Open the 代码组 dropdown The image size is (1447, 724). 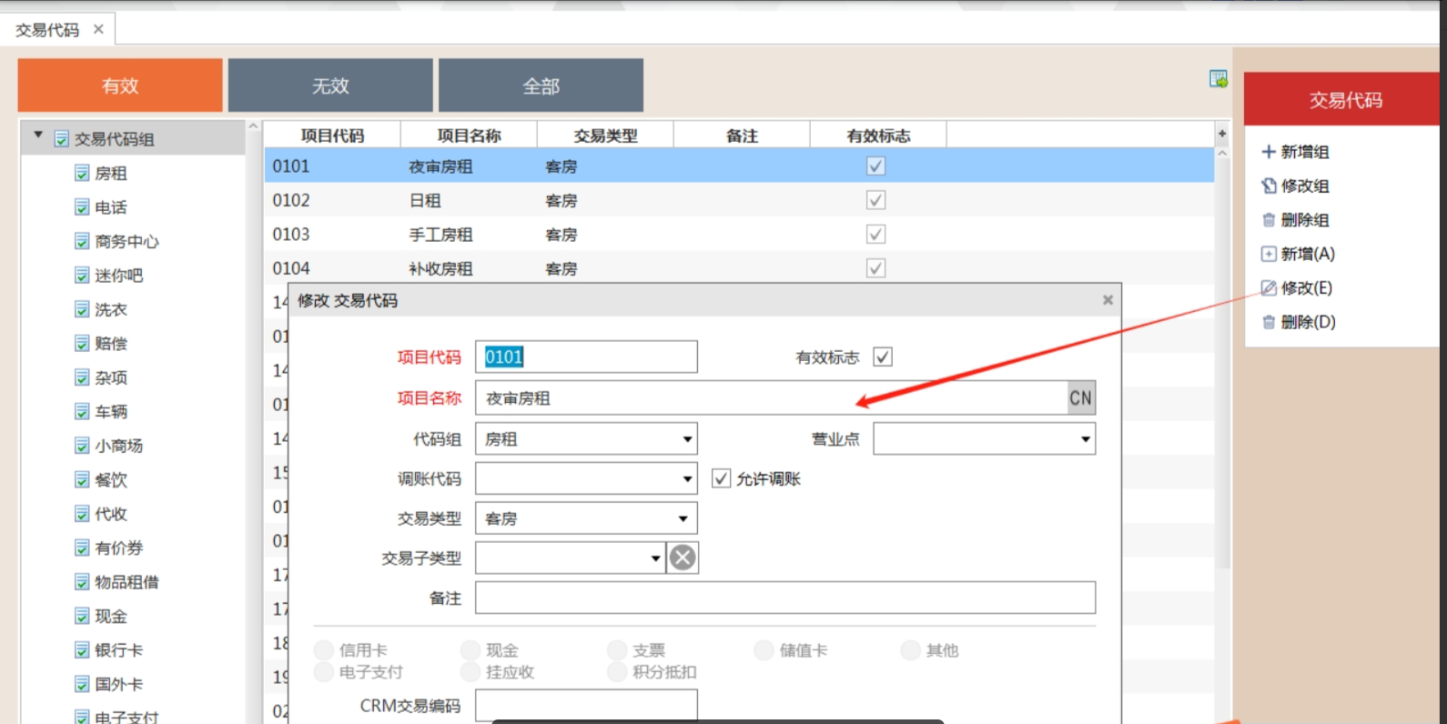pyautogui.click(x=687, y=439)
